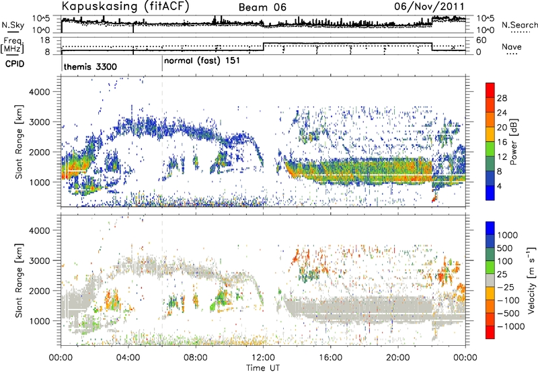Click the red swatch of Power colorbar

click(490, 89)
